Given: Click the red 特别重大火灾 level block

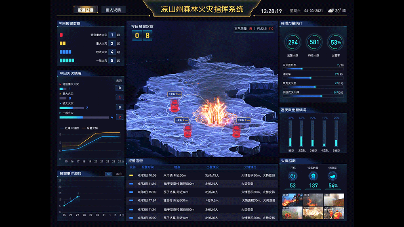Looking at the screenshot, I should [x=61, y=35].
